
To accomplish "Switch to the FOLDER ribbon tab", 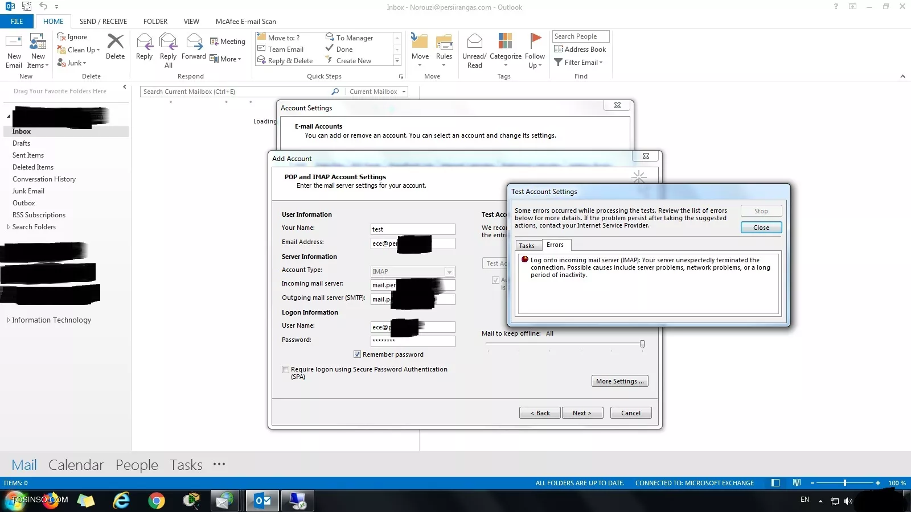I will coord(155,22).
